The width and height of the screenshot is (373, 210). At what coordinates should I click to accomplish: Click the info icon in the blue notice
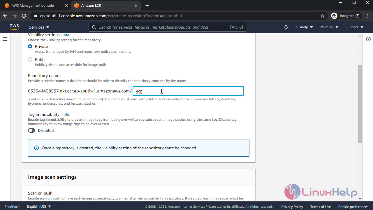click(x=36, y=148)
